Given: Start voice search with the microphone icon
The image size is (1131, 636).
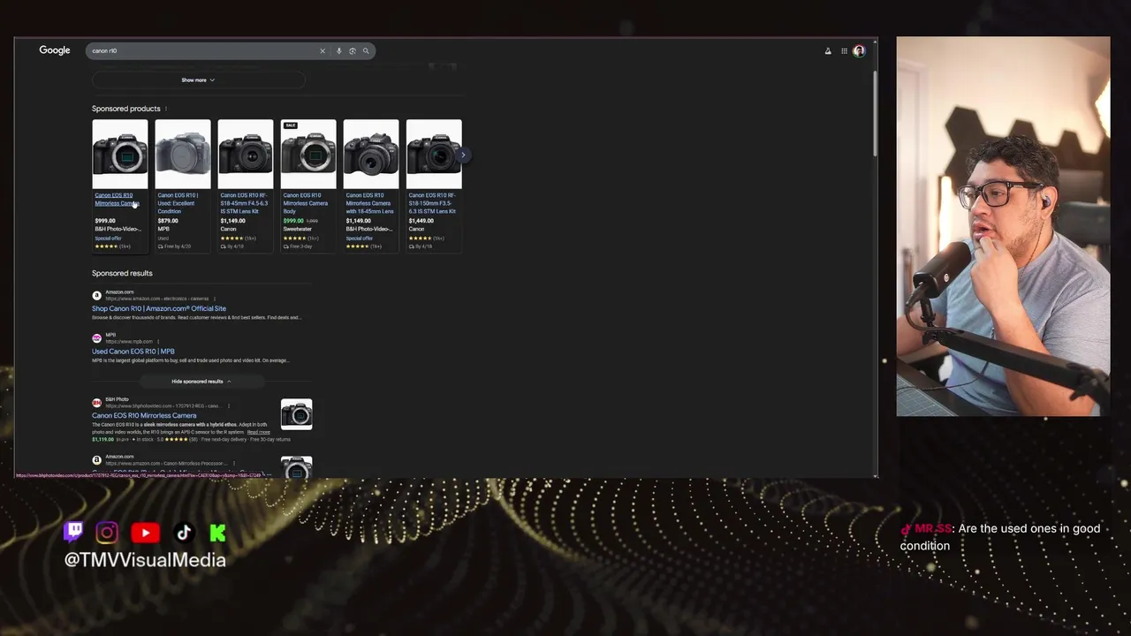Looking at the screenshot, I should point(338,51).
